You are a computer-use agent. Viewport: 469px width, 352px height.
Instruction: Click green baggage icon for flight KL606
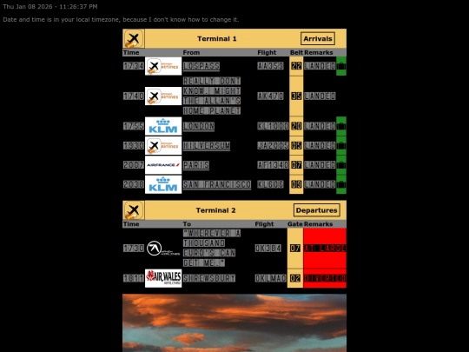(341, 184)
